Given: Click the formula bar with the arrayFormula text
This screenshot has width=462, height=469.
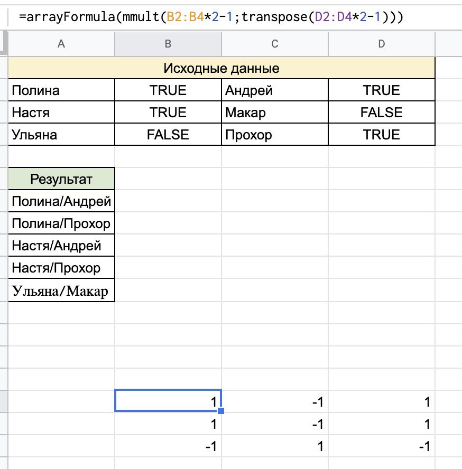Looking at the screenshot, I should click(x=235, y=17).
